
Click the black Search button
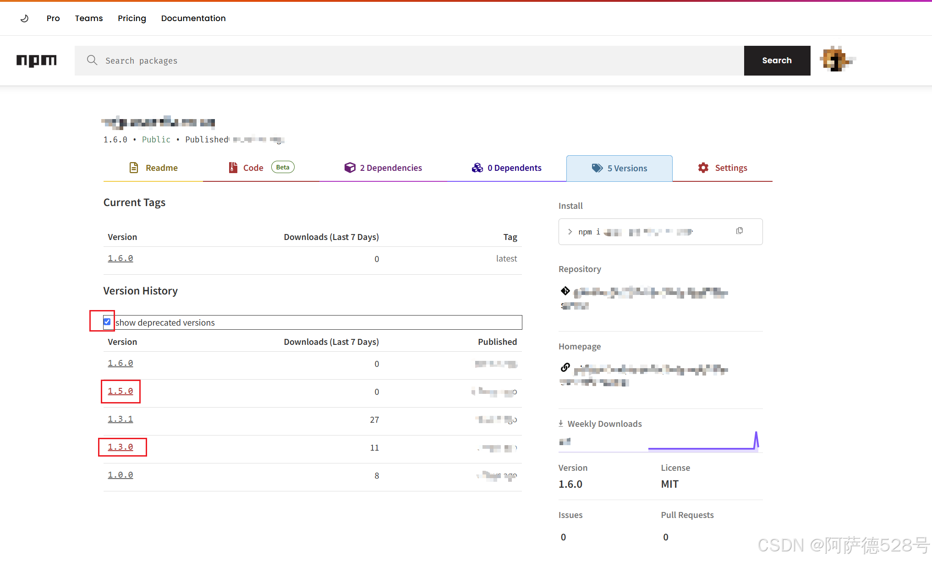pos(777,60)
